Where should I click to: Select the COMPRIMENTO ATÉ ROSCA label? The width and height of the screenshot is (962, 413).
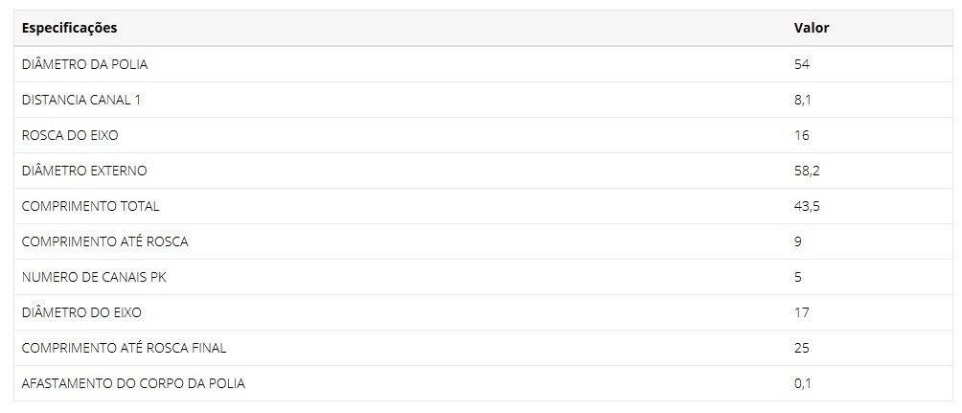[x=104, y=241]
